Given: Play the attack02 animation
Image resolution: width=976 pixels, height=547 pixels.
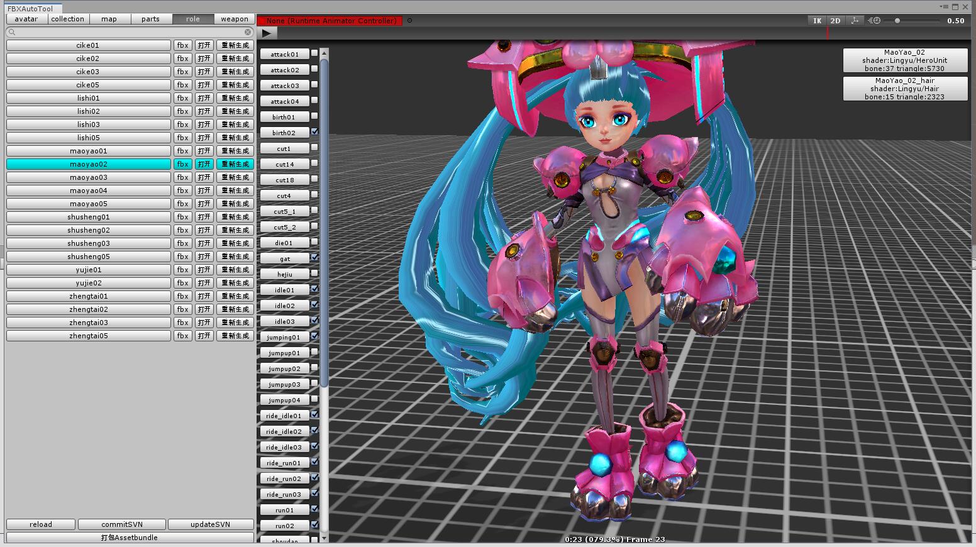Looking at the screenshot, I should point(285,70).
